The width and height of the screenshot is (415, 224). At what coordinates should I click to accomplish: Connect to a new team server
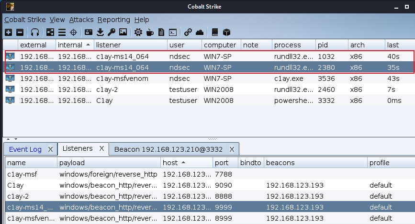(x=9, y=33)
